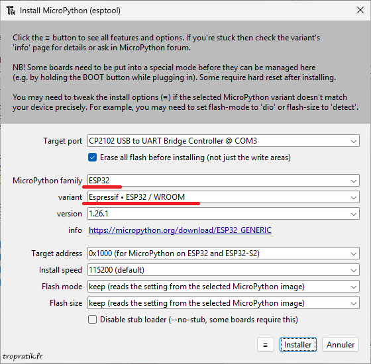Click the info label
The width and height of the screenshot is (371, 364).
pyautogui.click(x=75, y=230)
